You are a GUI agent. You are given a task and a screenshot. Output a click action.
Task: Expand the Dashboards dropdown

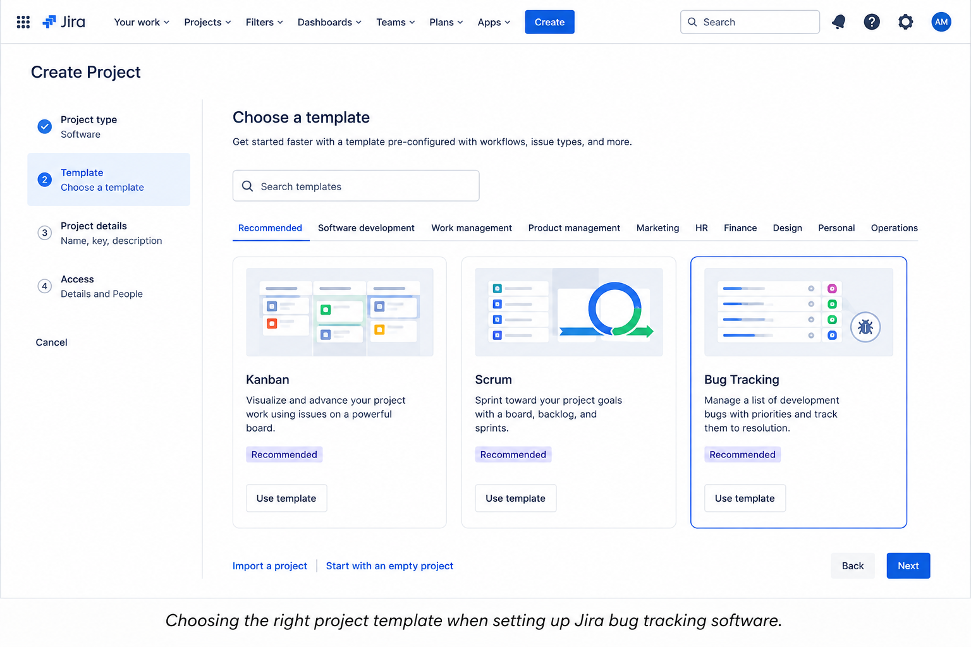(329, 22)
